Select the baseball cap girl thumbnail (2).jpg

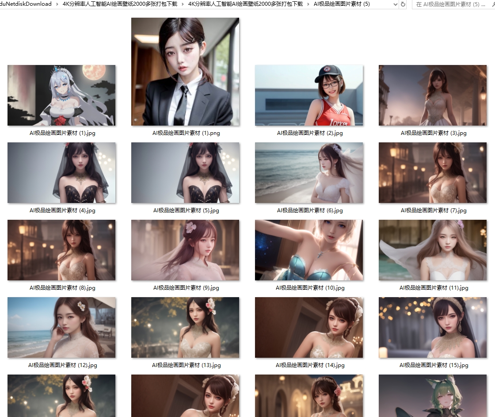[x=309, y=95]
